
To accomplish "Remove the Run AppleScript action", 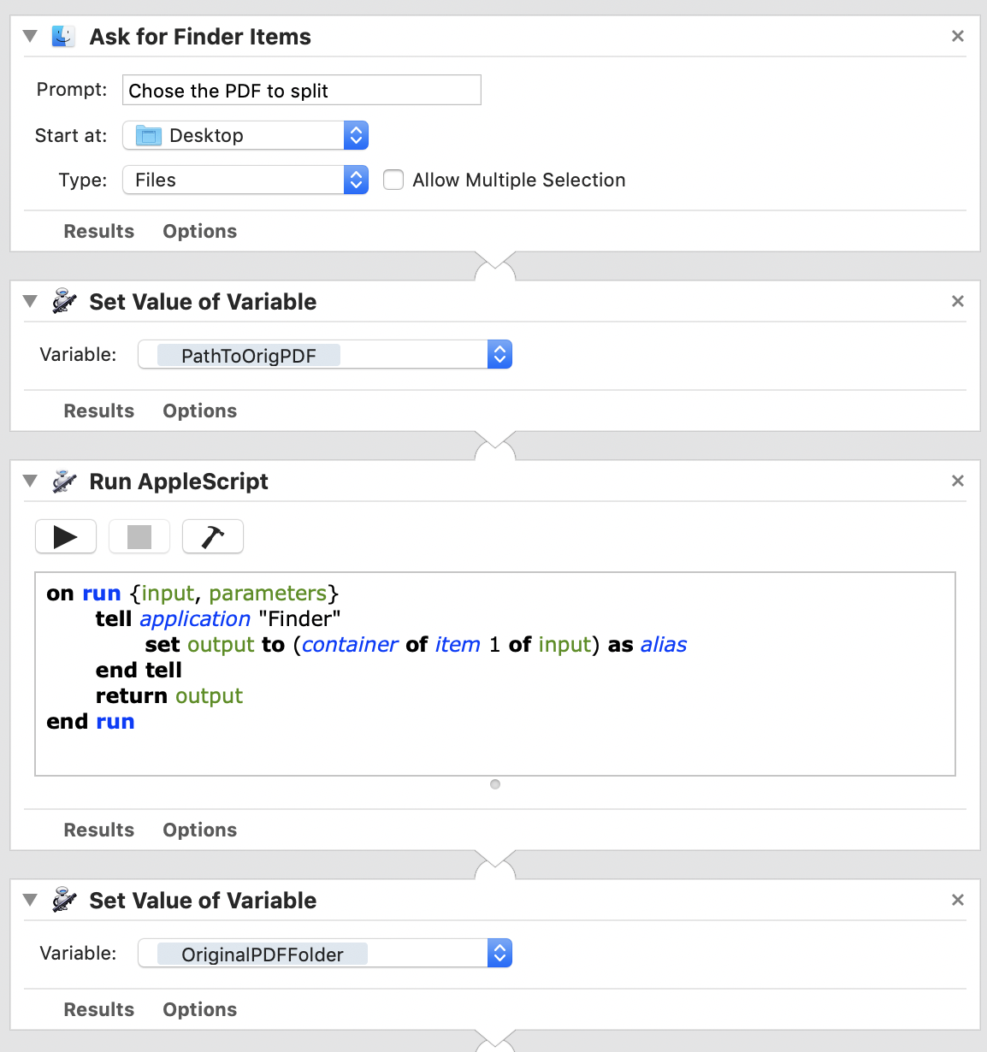I will [x=958, y=481].
